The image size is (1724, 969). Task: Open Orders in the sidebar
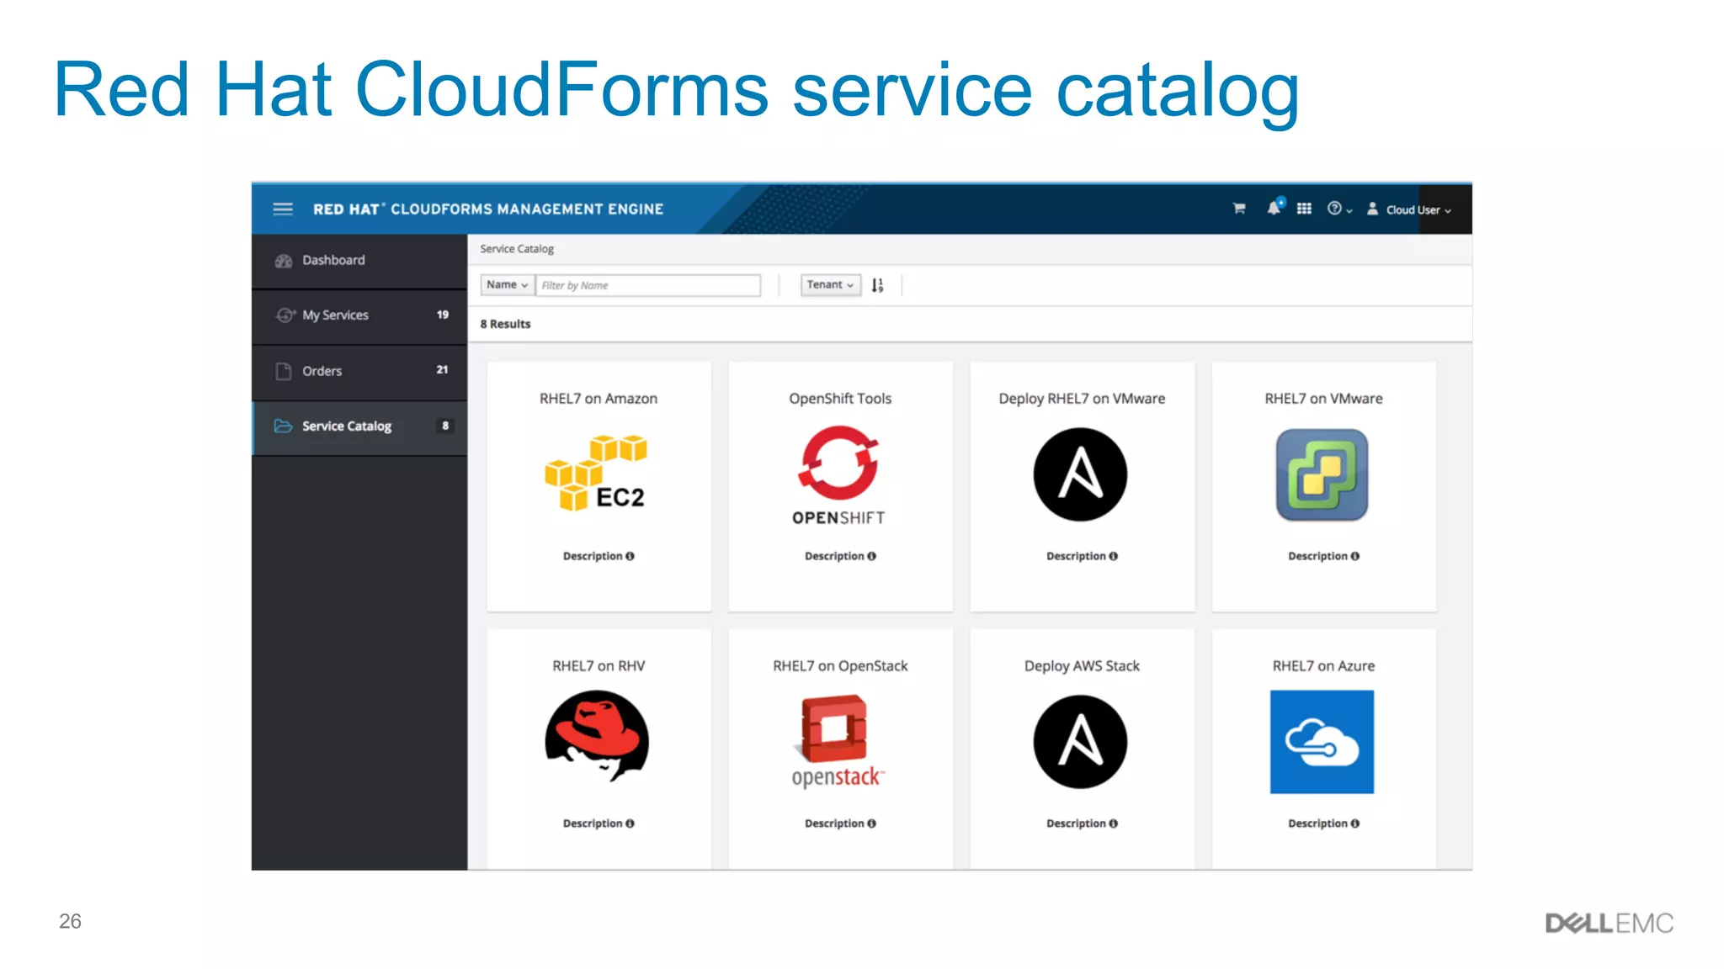point(359,371)
